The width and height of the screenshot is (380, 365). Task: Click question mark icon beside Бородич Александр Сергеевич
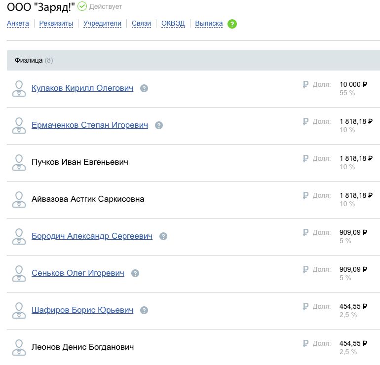(163, 236)
